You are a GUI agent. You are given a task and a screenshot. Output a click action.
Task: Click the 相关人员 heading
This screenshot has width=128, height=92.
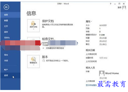coord(90,68)
